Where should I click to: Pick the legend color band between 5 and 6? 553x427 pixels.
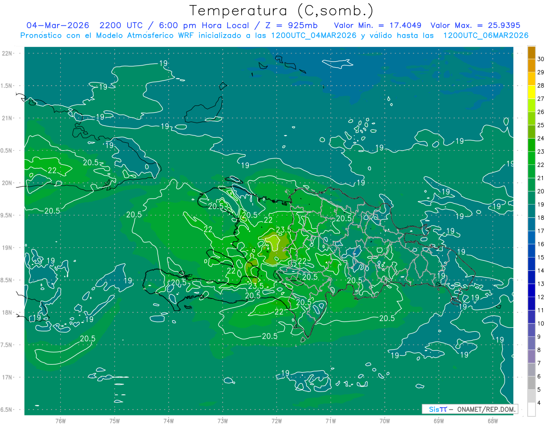[x=531, y=383]
